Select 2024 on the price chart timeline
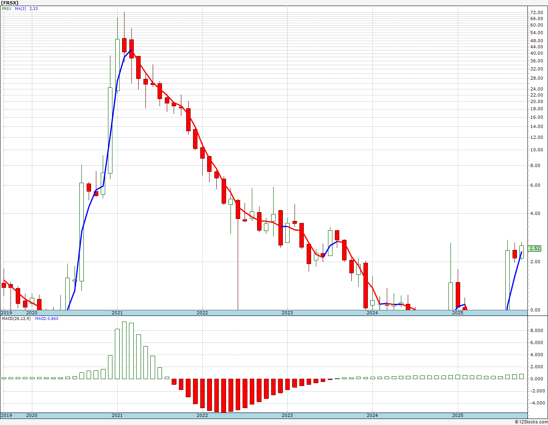 pyautogui.click(x=372, y=313)
